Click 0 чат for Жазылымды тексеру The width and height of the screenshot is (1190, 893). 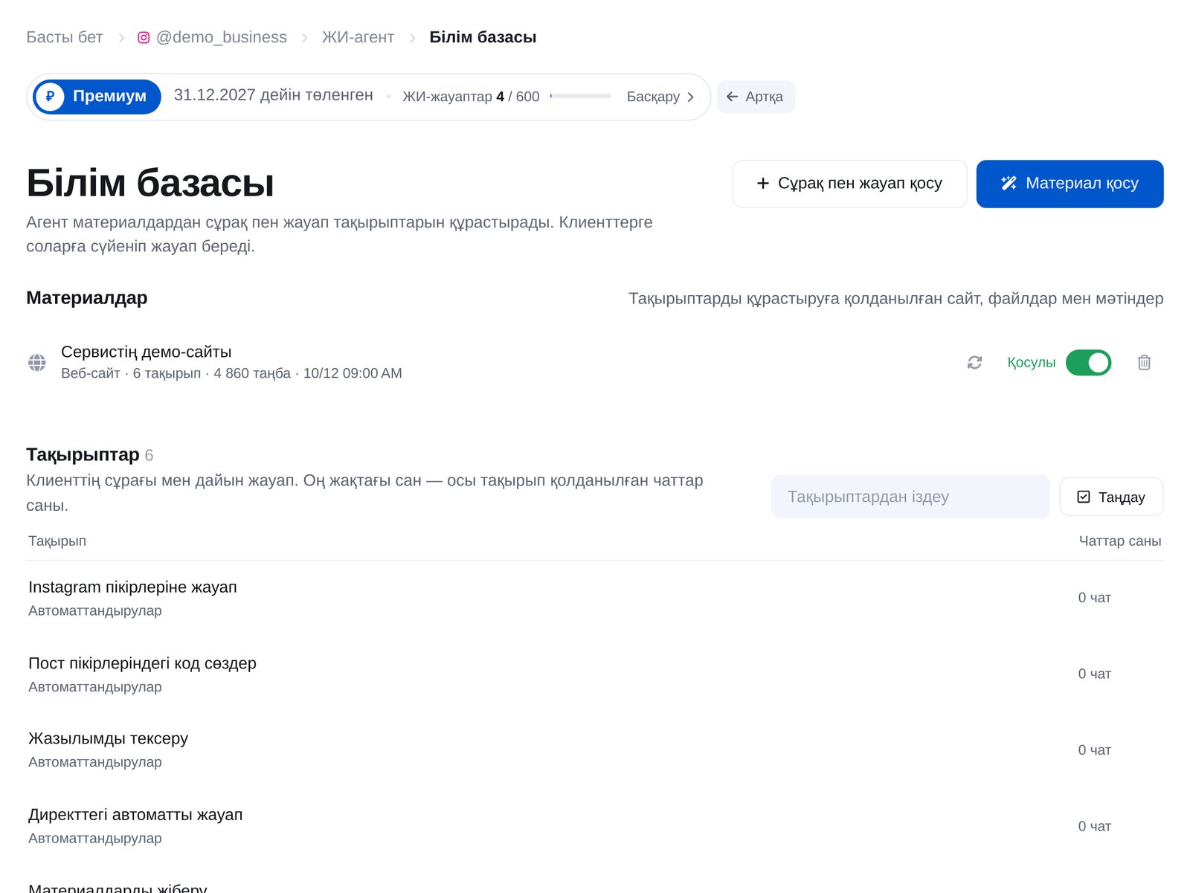click(x=1094, y=750)
